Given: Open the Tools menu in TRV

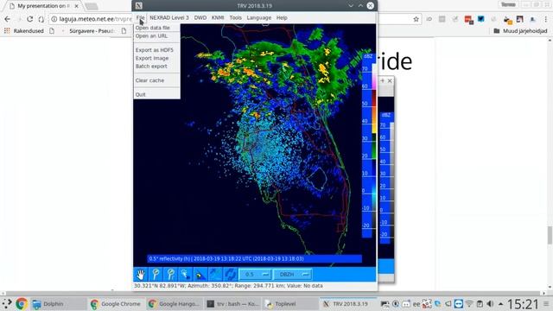Looking at the screenshot, I should point(235,17).
